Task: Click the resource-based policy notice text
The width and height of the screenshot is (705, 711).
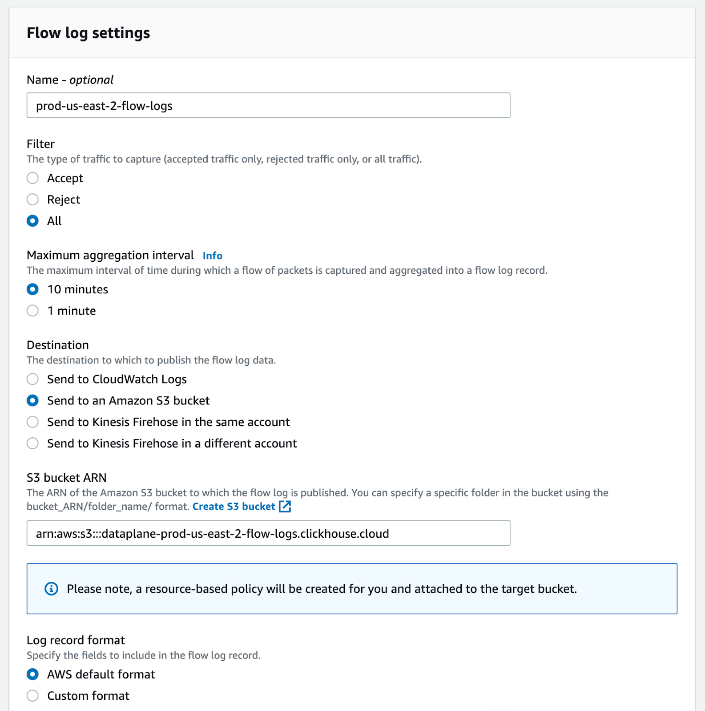Action: tap(322, 589)
